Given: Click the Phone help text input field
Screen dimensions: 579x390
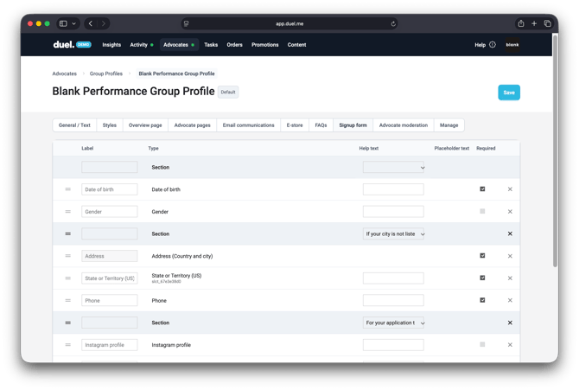Looking at the screenshot, I should [393, 301].
